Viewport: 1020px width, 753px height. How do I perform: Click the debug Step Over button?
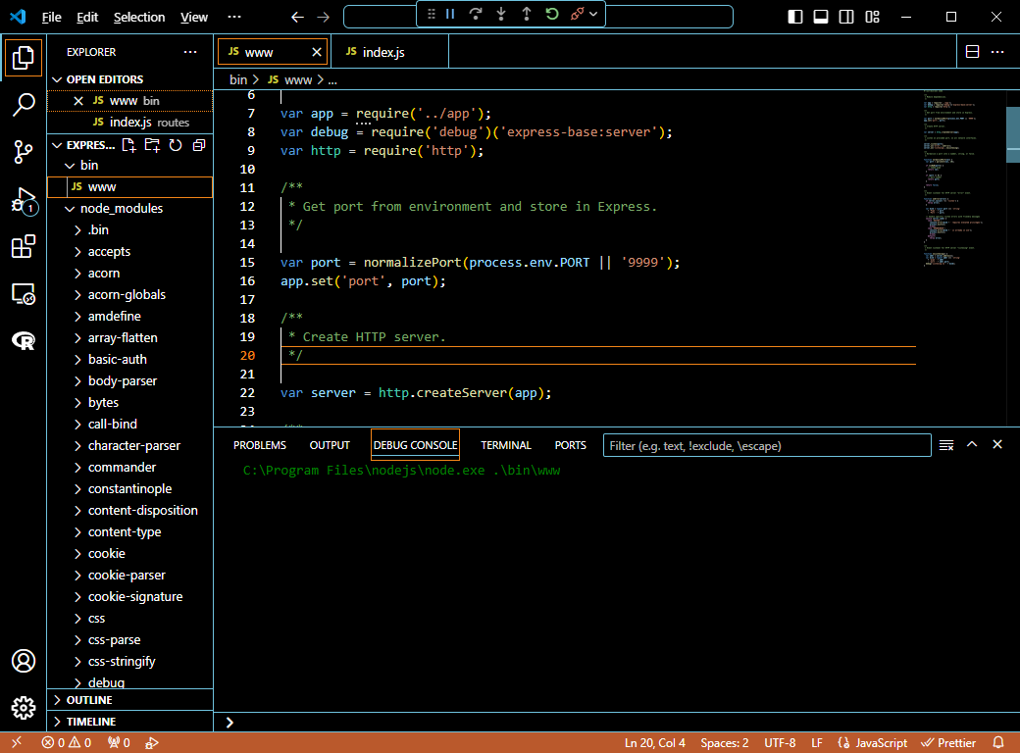[x=476, y=14]
